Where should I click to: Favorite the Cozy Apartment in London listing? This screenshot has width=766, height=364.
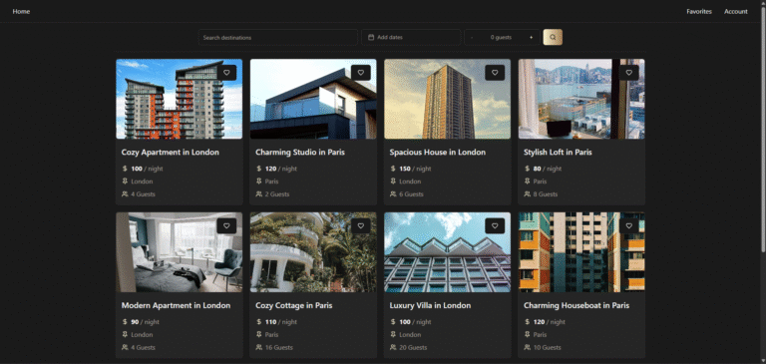[x=226, y=73]
